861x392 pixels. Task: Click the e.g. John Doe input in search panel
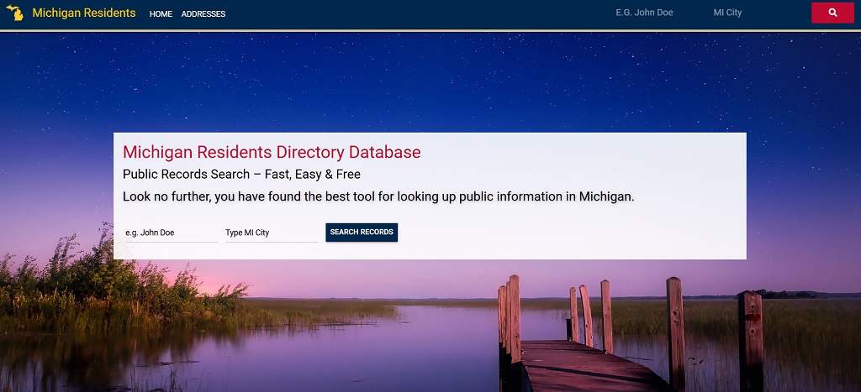(170, 233)
